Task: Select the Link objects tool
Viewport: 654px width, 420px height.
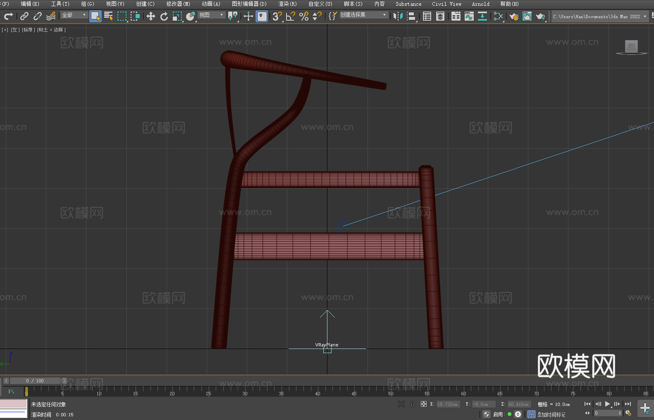Action: pos(24,16)
